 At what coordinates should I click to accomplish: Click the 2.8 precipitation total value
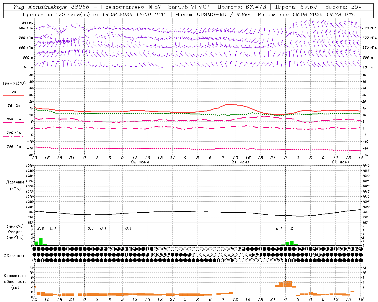pos(41,229)
